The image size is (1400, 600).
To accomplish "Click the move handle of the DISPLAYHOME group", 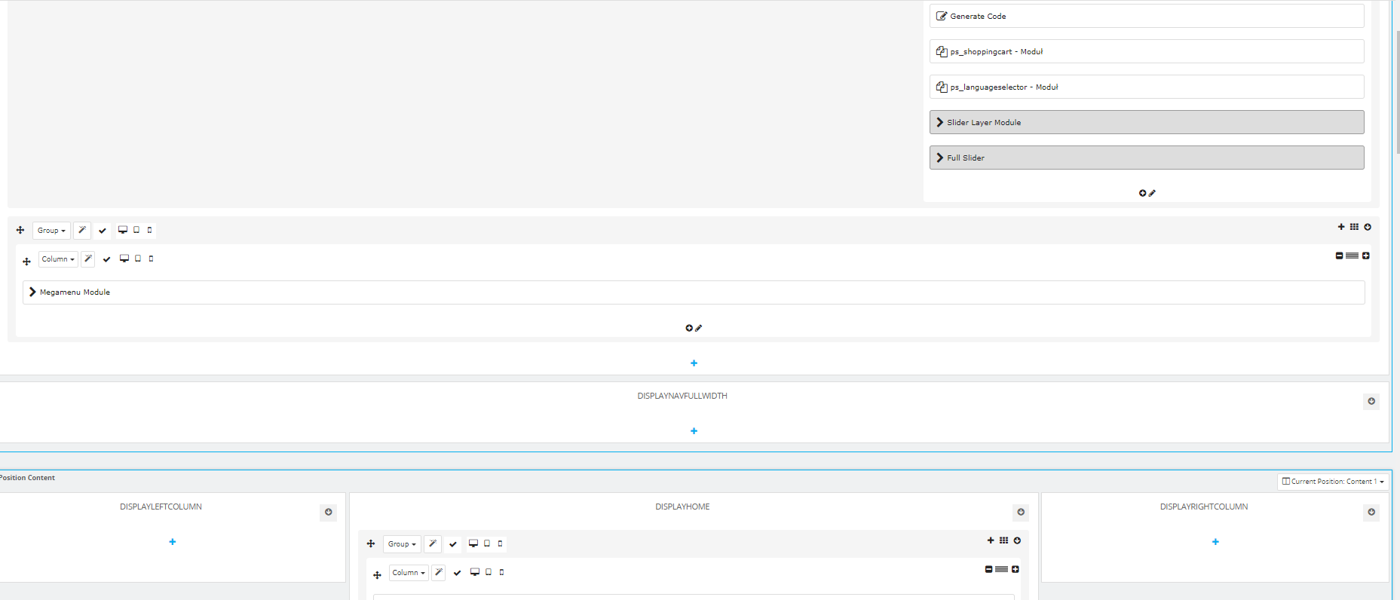I will click(371, 543).
